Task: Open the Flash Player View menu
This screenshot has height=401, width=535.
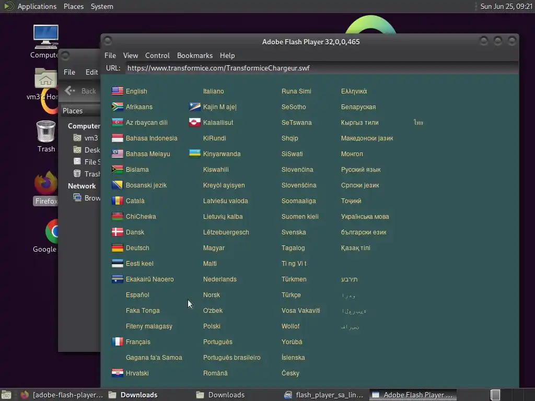Action: point(130,55)
